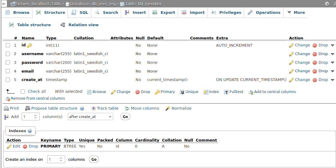336x168 pixels.
Task: Select the password column checkbox
Action: (8, 63)
